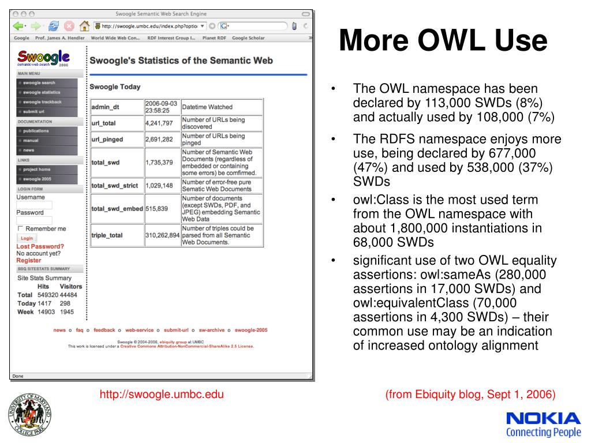Open the address bar history dropdown arrow

point(203,26)
